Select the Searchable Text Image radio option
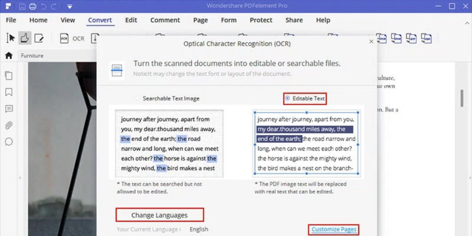Viewport: 472px width, 236px height. (x=137, y=99)
